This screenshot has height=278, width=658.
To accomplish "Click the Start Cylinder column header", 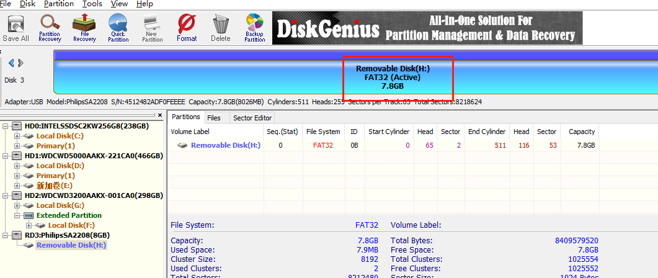I will [x=389, y=132].
